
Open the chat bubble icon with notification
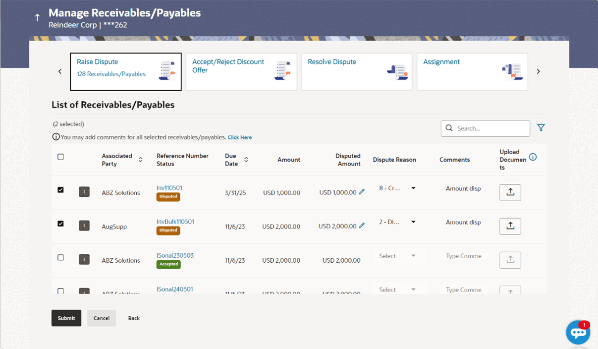coord(578,333)
